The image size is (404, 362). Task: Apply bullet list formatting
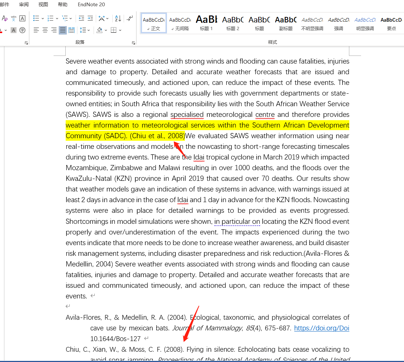click(36, 18)
